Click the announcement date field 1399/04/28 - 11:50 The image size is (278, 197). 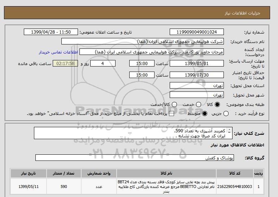51,32
